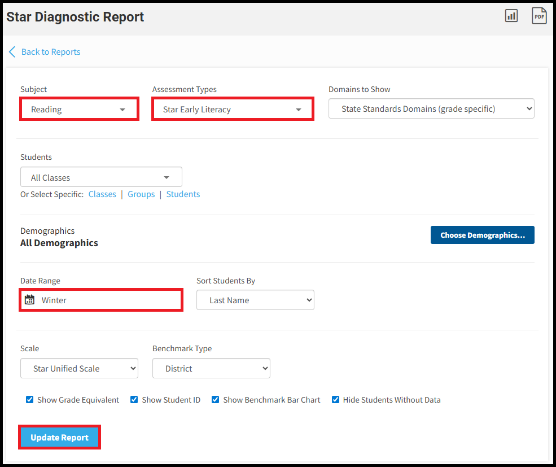The width and height of the screenshot is (556, 467).
Task: Go to Back to Reports link
Action: (51, 52)
